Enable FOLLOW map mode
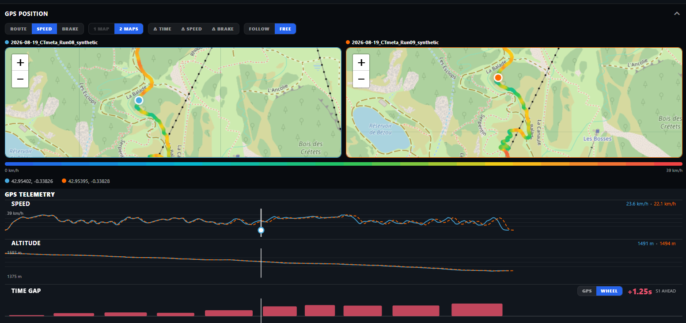686x323 pixels. click(259, 29)
